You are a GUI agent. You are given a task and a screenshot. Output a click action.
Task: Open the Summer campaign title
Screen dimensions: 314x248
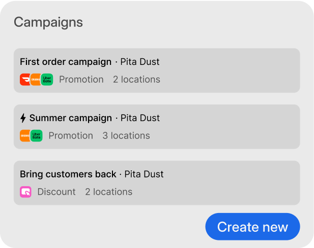(x=71, y=118)
